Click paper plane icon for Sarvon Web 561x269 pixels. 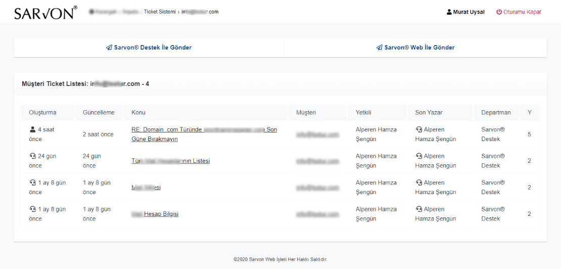pos(379,48)
